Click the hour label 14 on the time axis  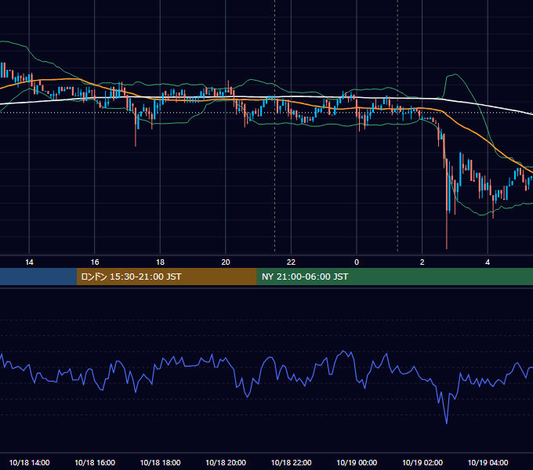(x=29, y=262)
